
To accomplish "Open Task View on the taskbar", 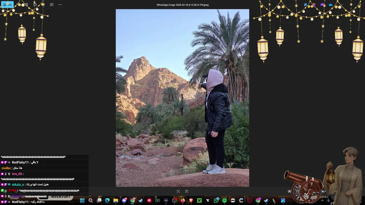I will click(x=99, y=200).
